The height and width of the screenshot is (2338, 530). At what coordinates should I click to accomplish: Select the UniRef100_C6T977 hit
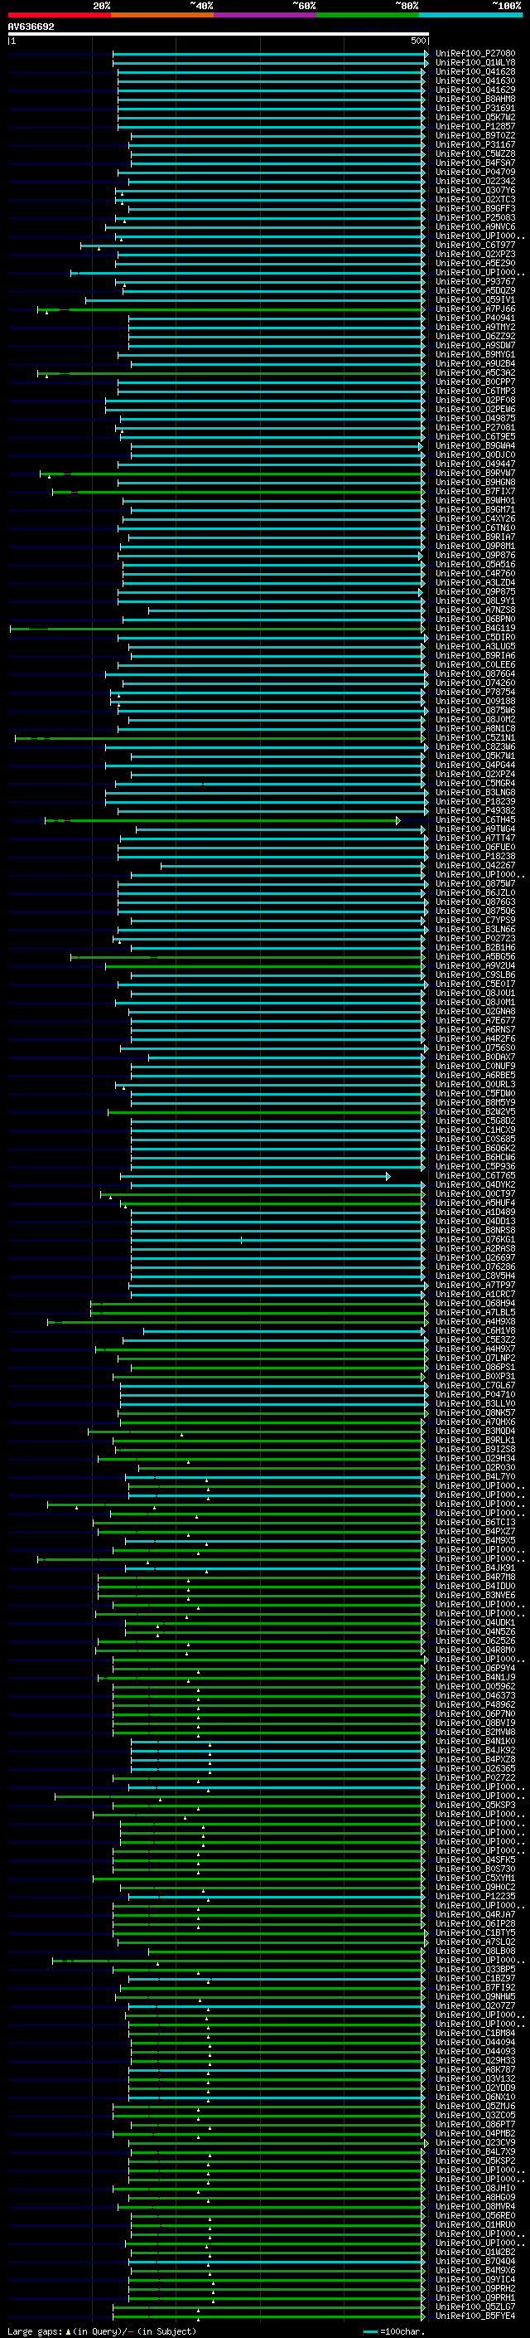point(475,246)
